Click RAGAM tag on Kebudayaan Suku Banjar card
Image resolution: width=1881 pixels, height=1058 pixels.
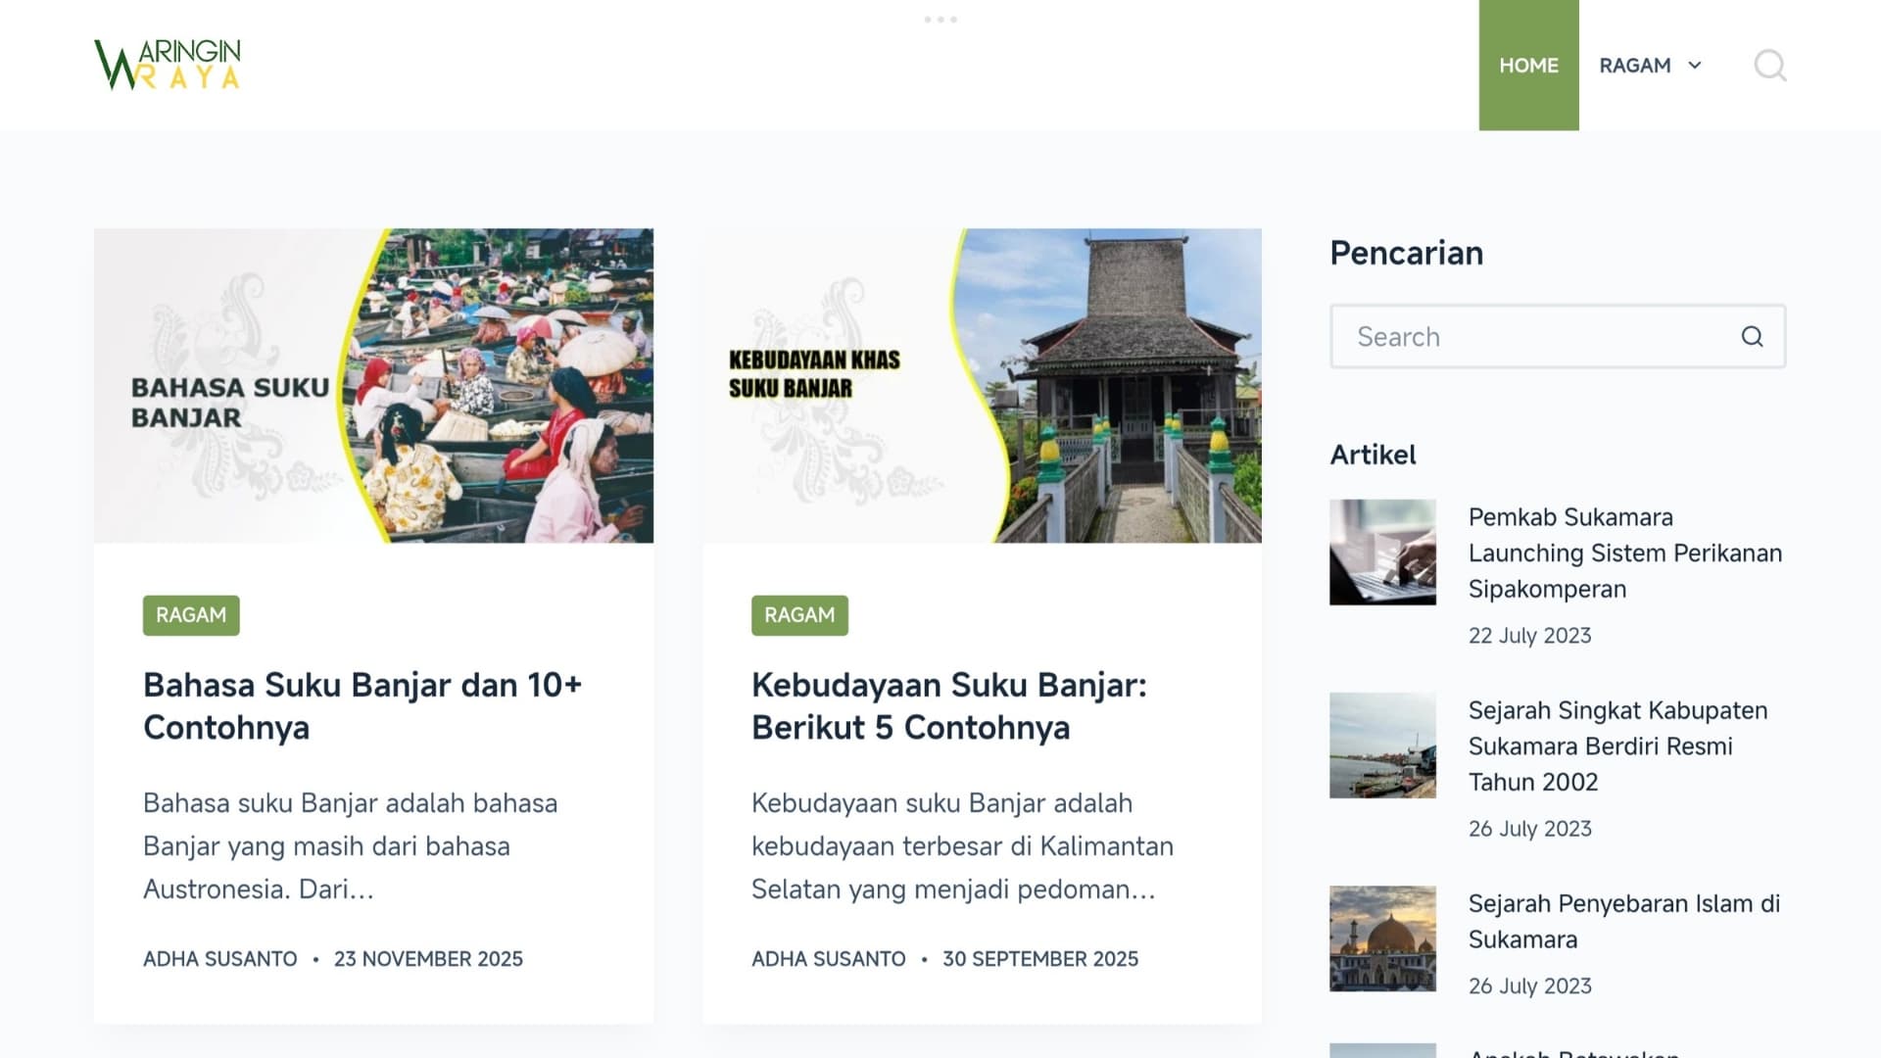(799, 615)
